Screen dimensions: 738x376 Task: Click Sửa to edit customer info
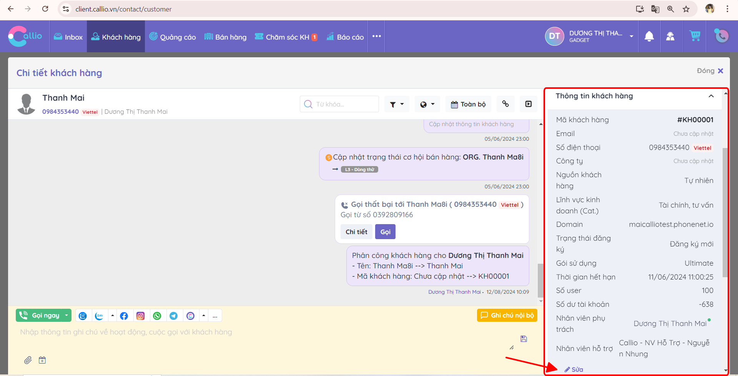pos(574,369)
